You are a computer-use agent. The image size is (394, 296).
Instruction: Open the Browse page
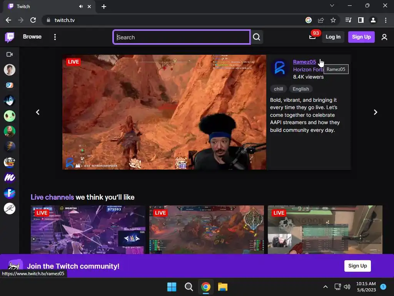point(32,37)
